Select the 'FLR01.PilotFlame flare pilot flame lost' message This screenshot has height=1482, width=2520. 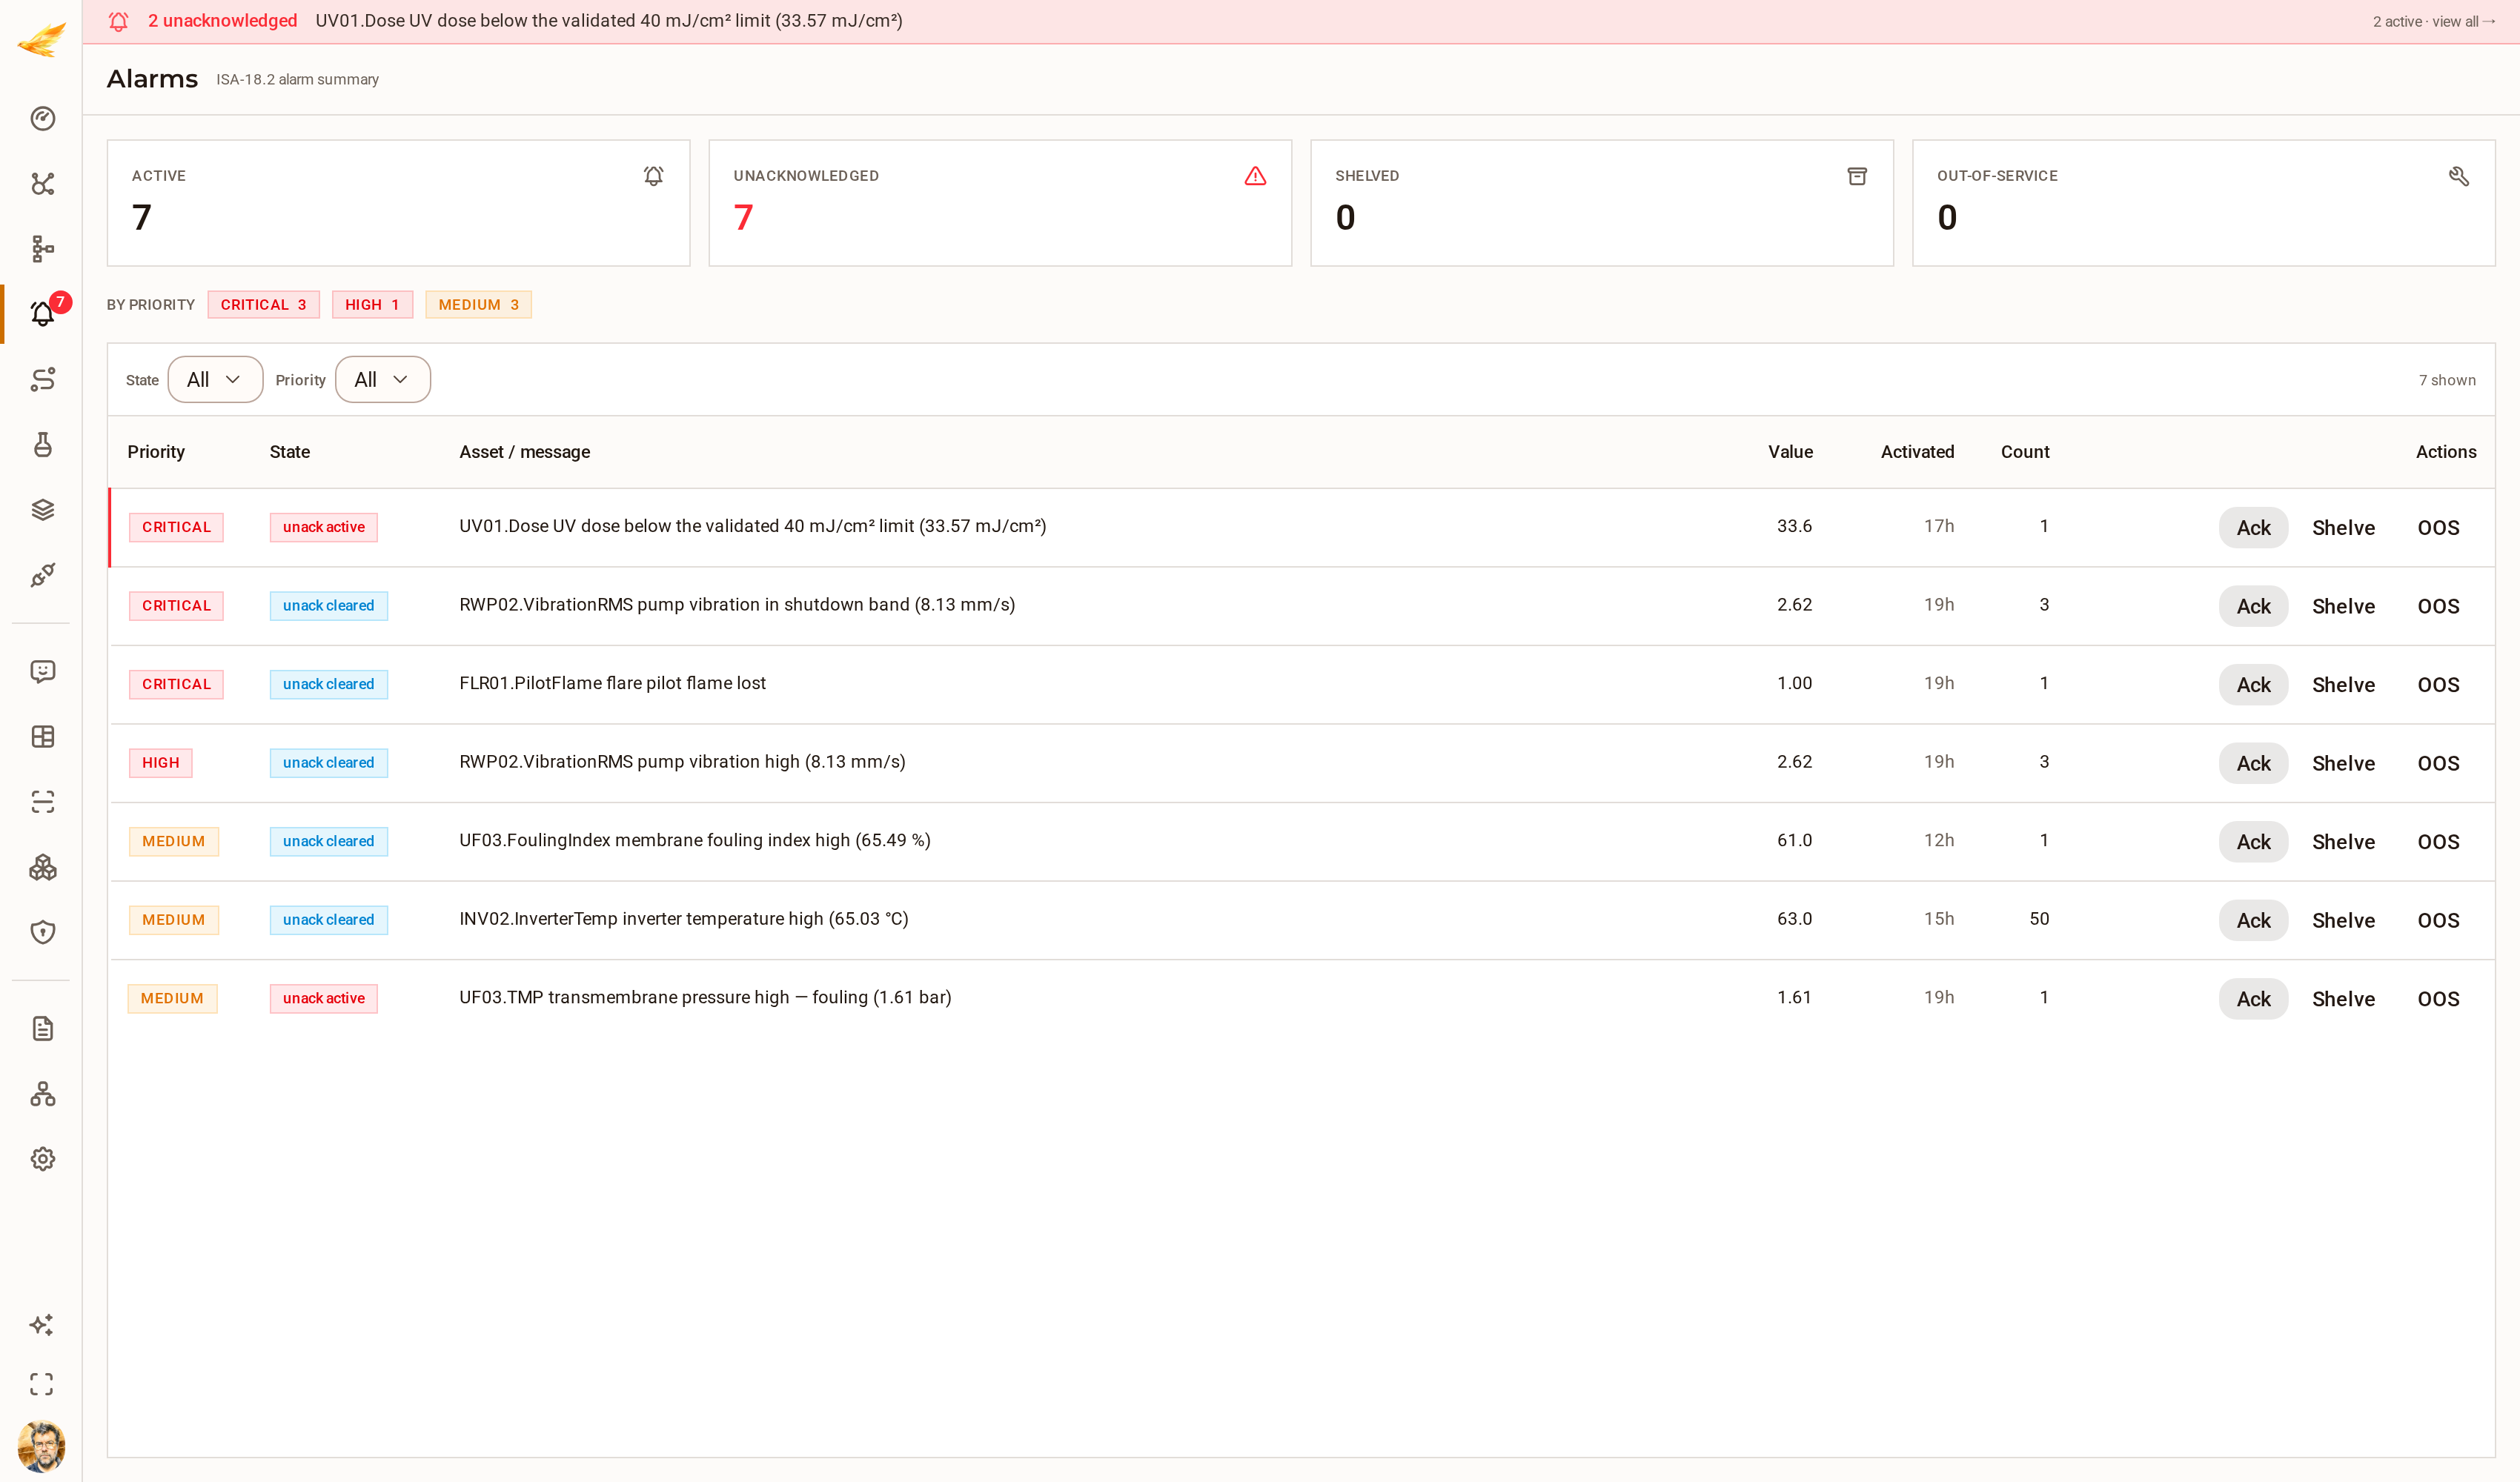click(x=612, y=683)
